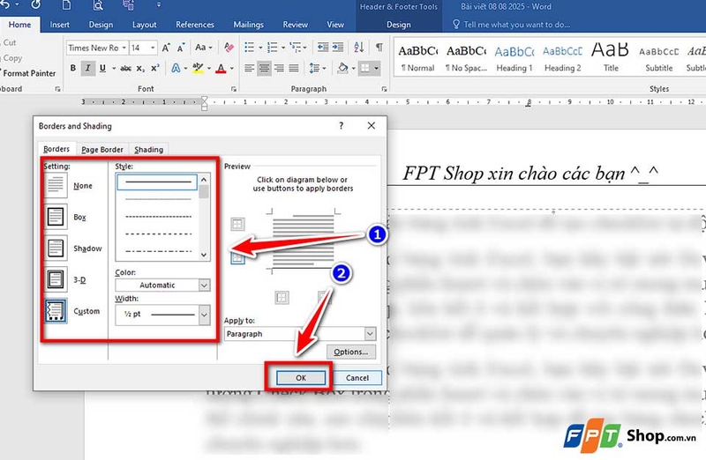Open the References ribbon tab
The width and height of the screenshot is (706, 460).
(x=194, y=25)
